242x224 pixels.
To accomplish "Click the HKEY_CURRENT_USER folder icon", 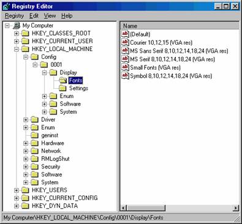I will 25,42.
